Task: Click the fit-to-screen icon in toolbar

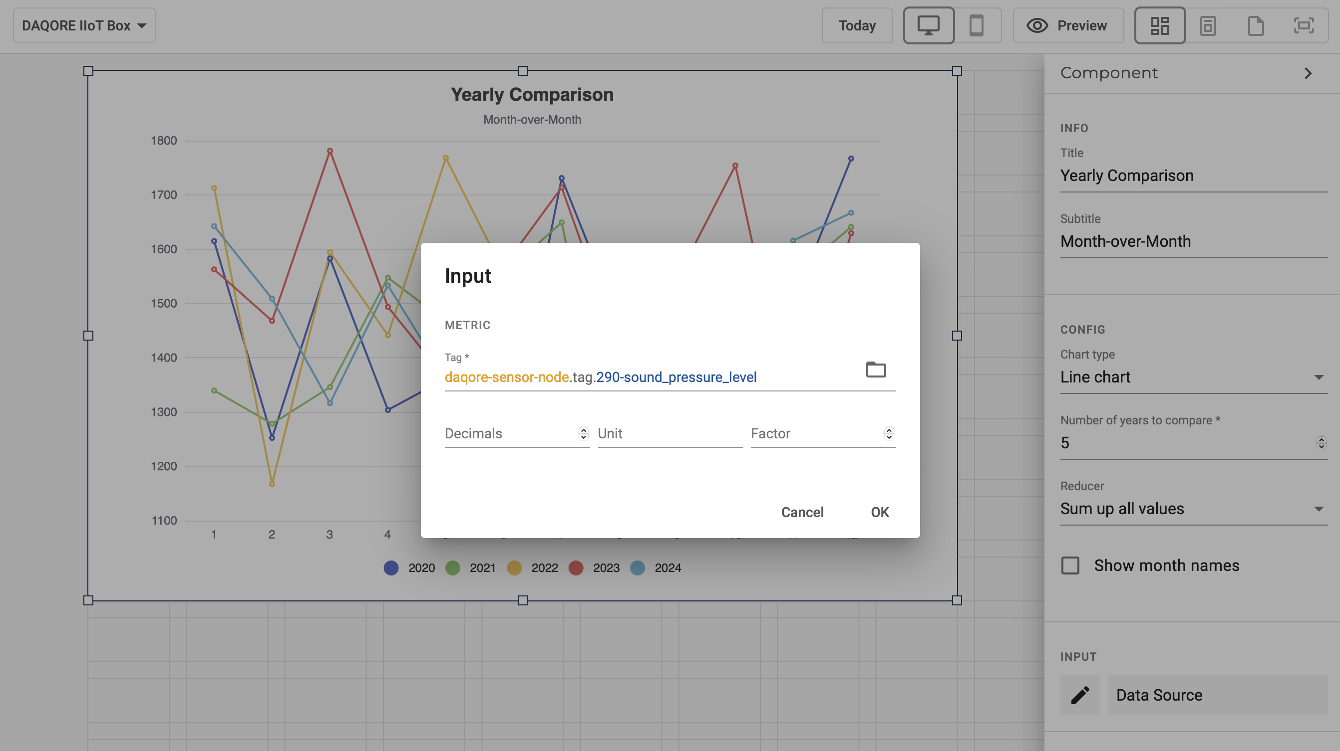Action: [x=1303, y=25]
